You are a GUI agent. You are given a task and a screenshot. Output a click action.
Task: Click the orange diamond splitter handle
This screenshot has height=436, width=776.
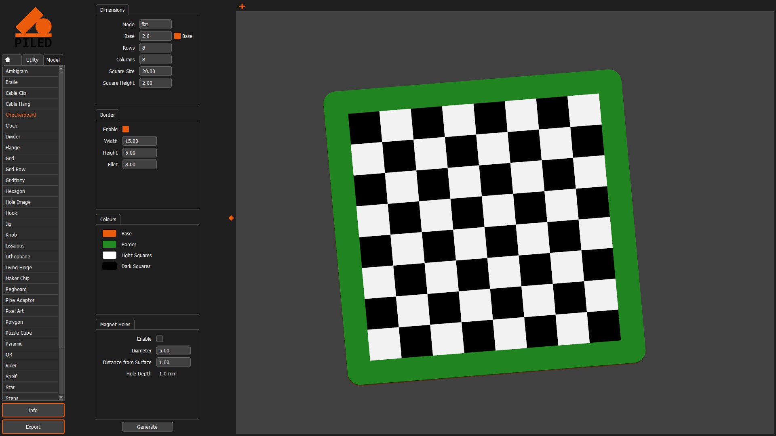[231, 218]
